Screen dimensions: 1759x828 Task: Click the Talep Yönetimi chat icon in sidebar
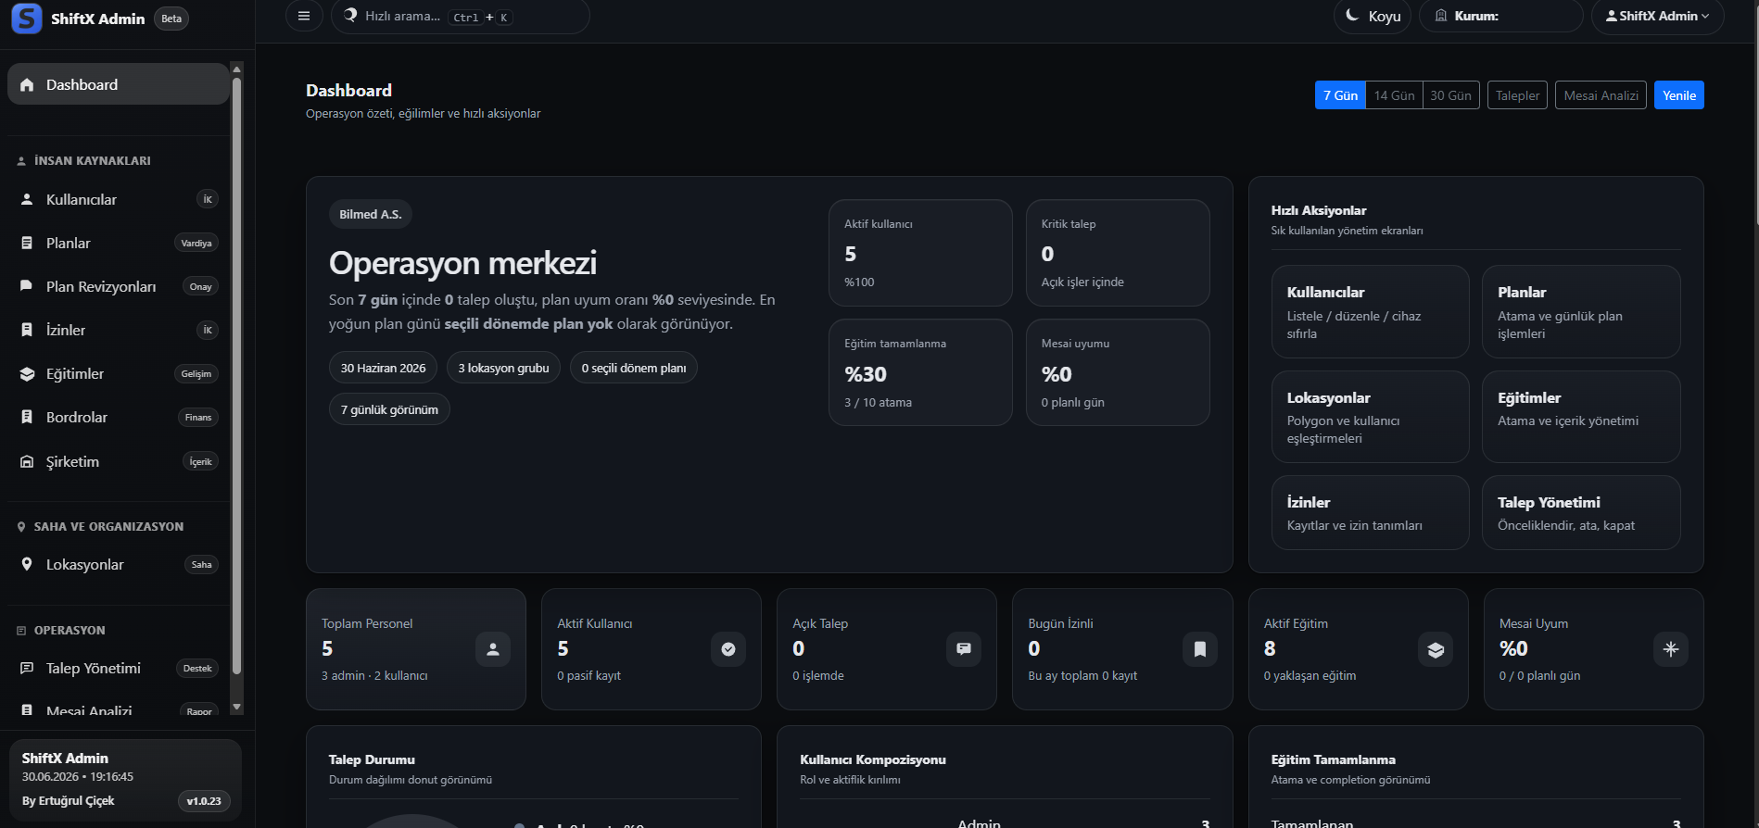tap(27, 668)
